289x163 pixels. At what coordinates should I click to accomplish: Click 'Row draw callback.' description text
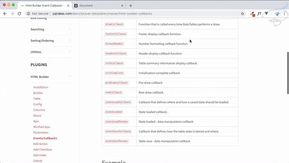(151, 92)
